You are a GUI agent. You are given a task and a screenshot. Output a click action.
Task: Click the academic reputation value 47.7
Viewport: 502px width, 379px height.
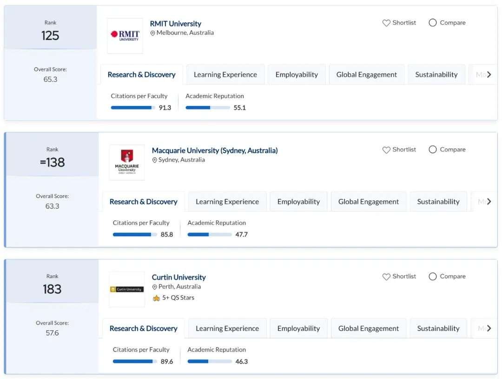[x=241, y=235]
